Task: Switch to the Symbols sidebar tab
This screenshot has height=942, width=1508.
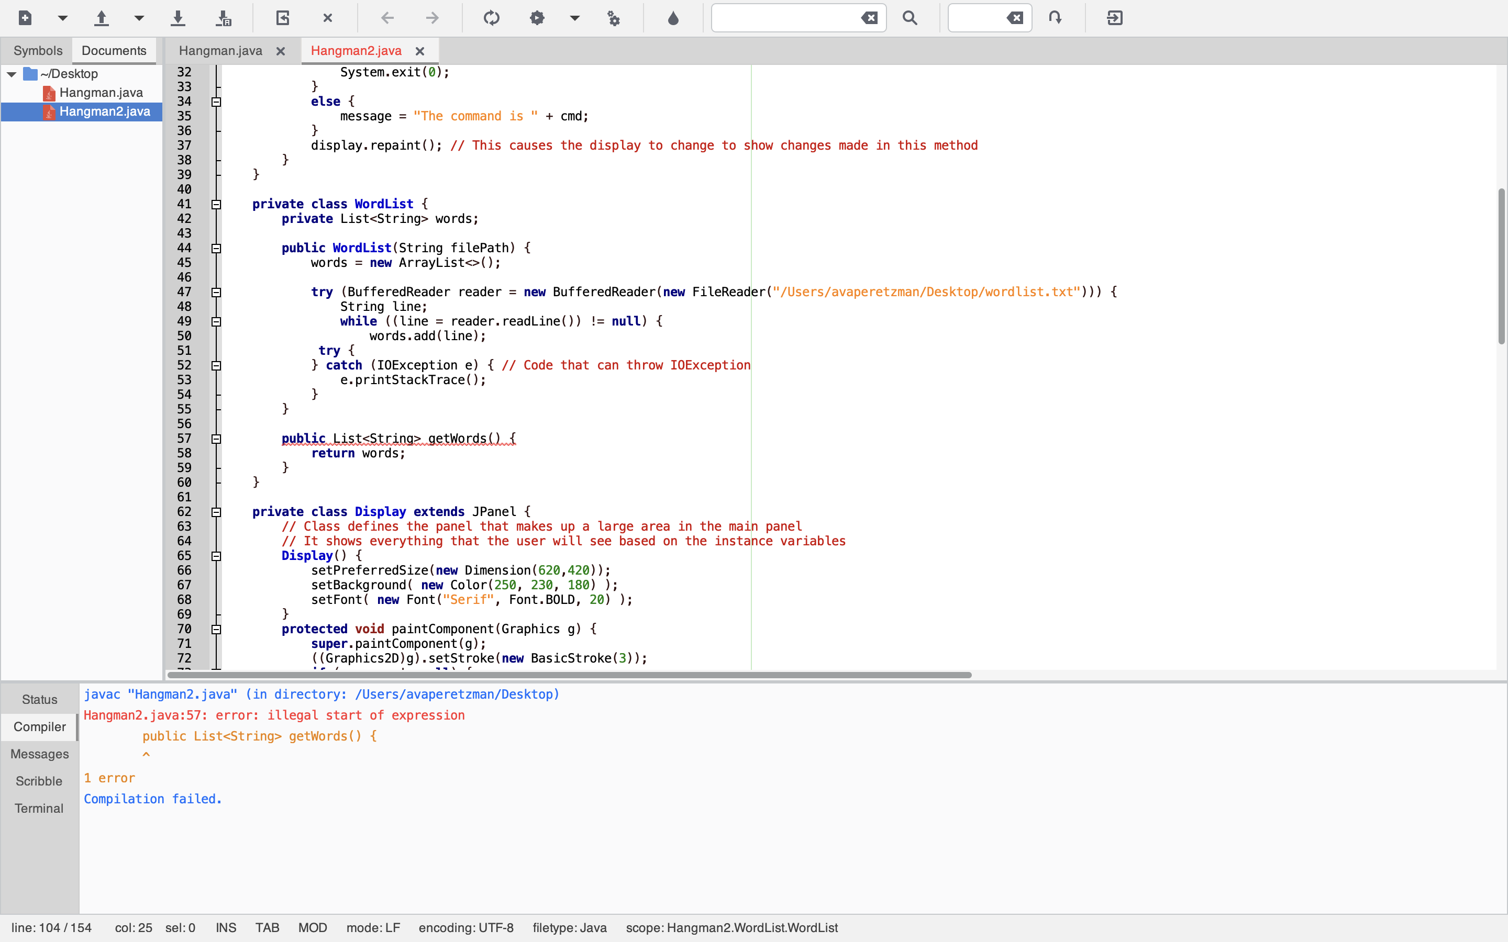Action: tap(37, 50)
